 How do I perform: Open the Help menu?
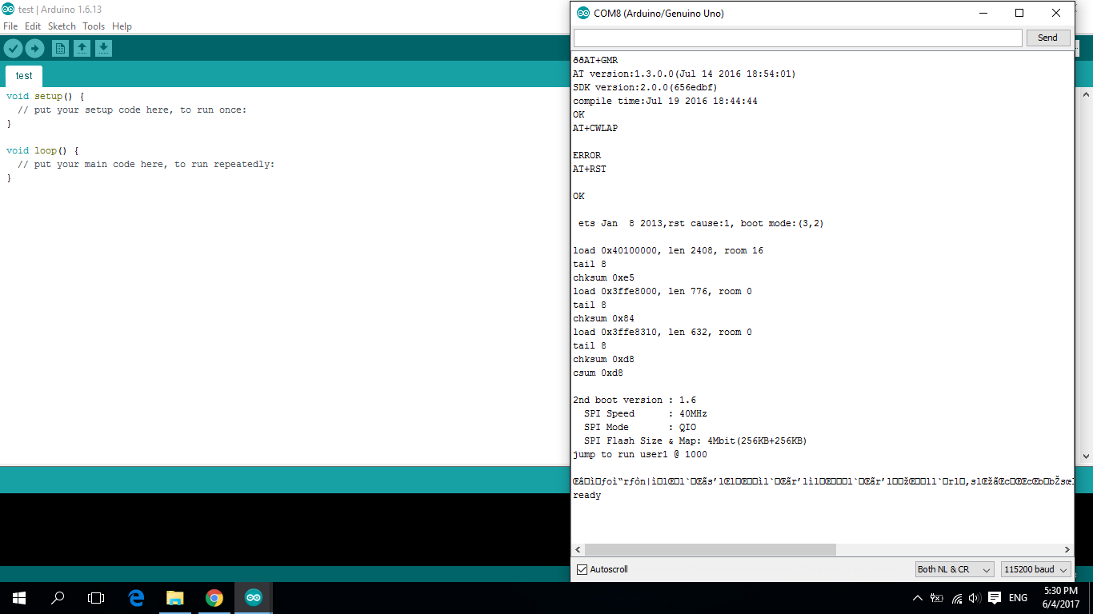[122, 26]
